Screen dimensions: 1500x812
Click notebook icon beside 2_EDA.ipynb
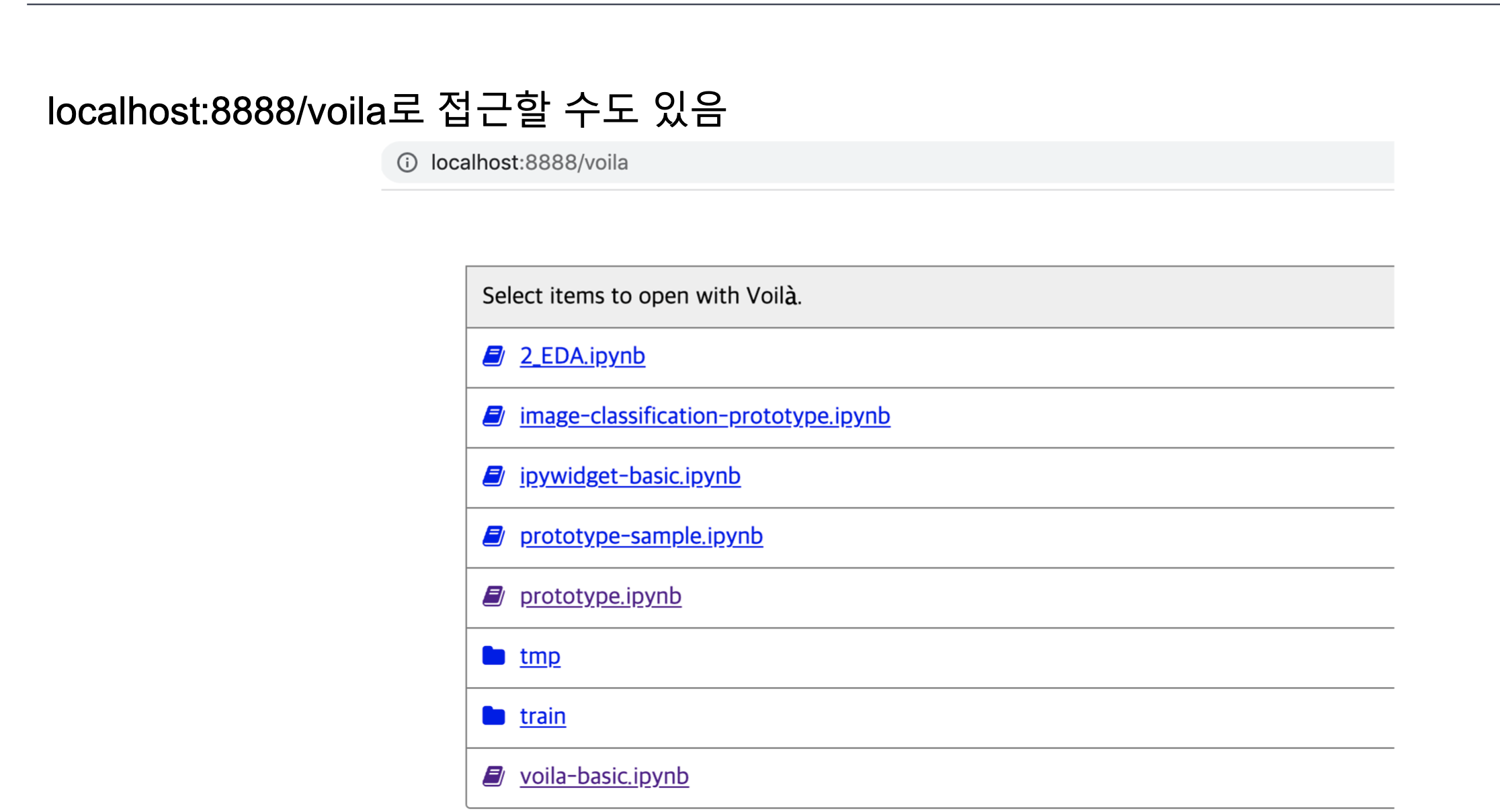[x=494, y=356]
